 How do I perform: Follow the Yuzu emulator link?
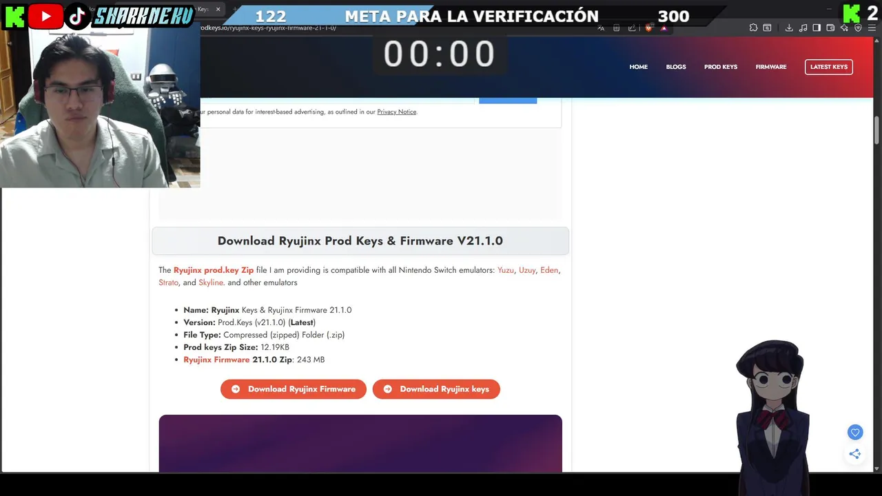506,270
